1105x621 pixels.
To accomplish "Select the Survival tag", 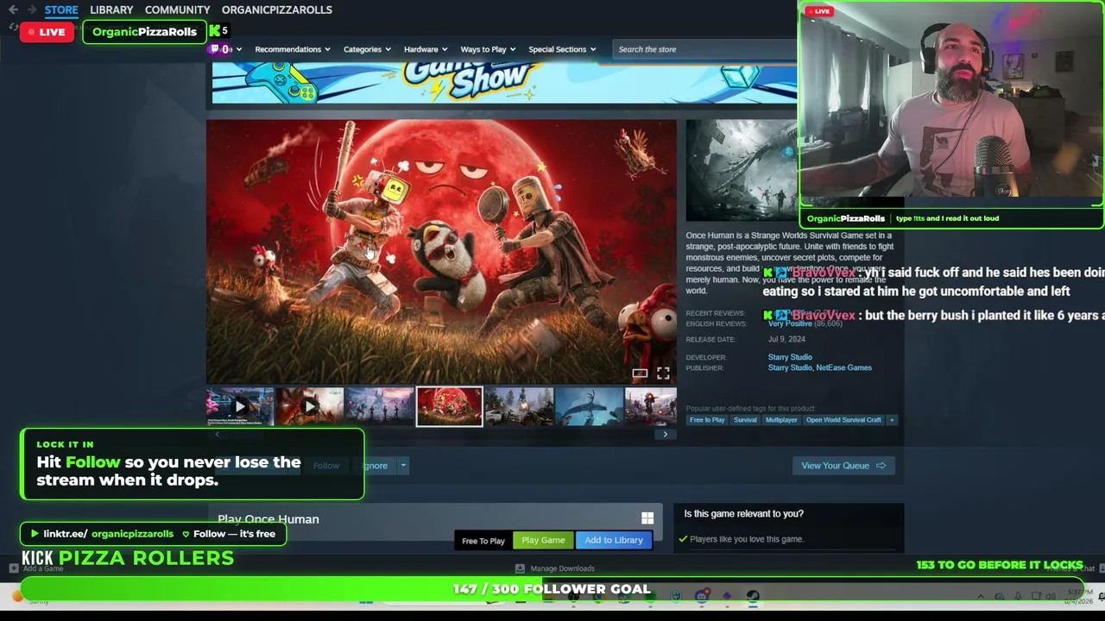I will 745,420.
